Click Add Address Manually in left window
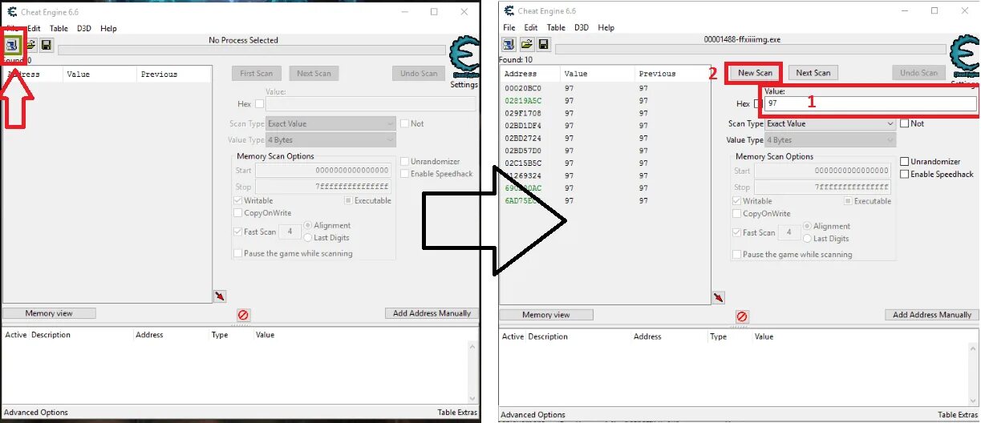 click(x=432, y=313)
